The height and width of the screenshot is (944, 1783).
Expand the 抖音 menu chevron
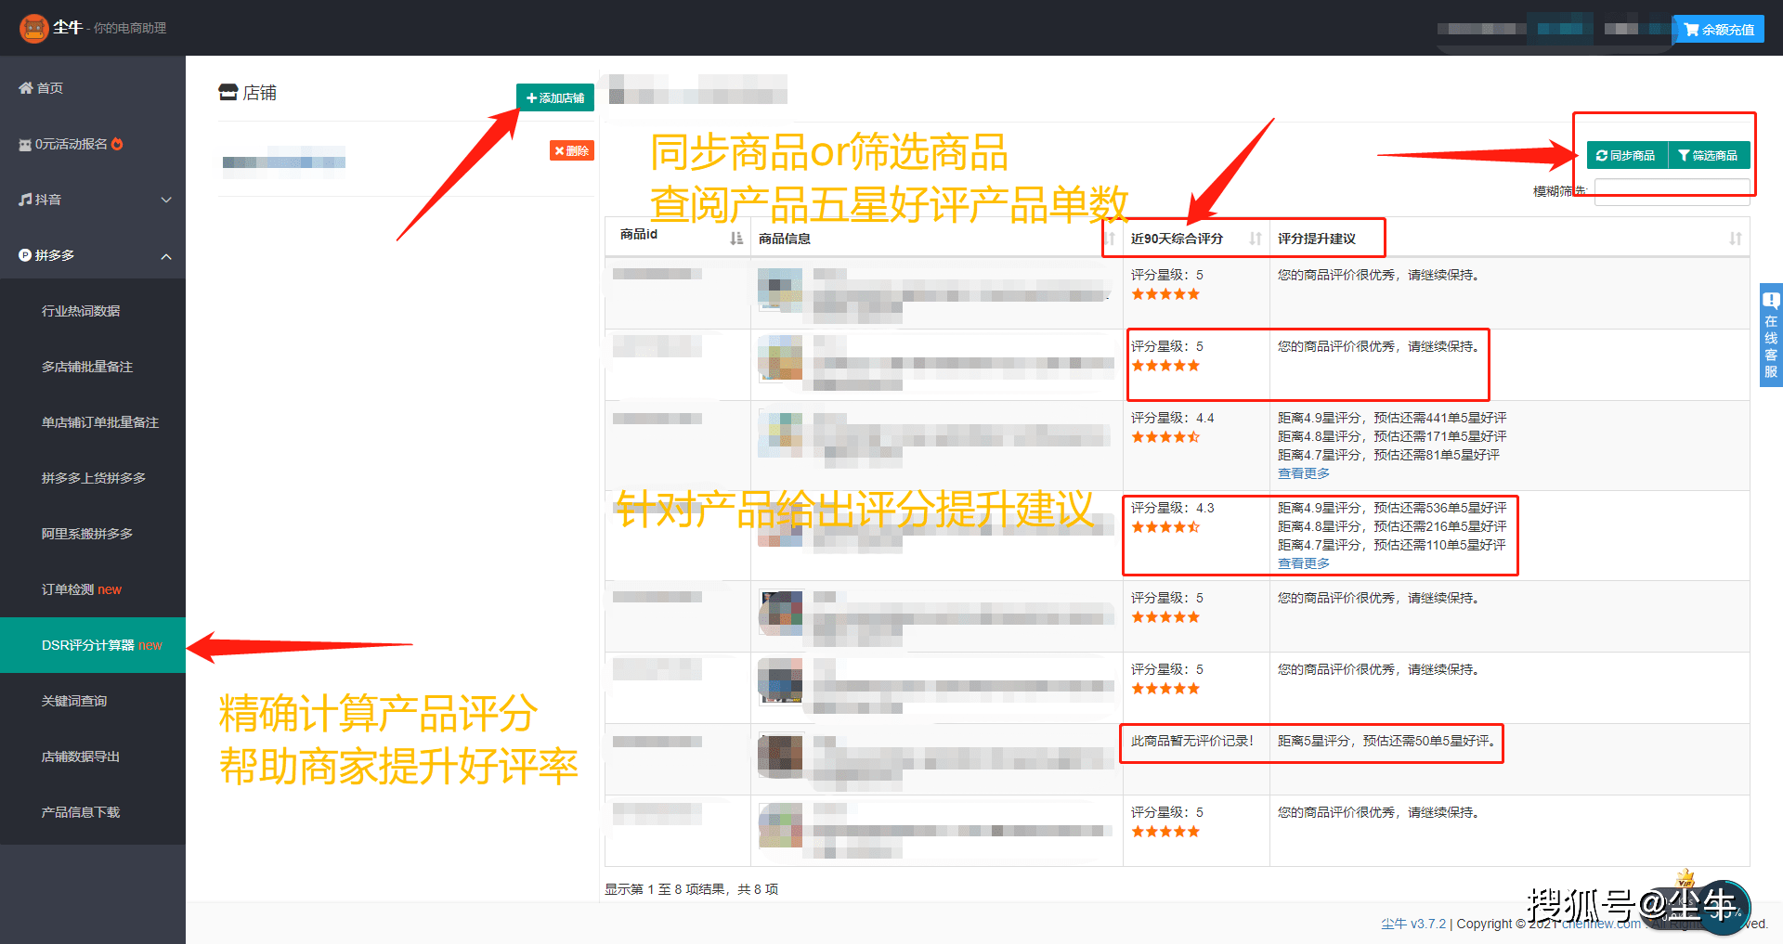(166, 200)
